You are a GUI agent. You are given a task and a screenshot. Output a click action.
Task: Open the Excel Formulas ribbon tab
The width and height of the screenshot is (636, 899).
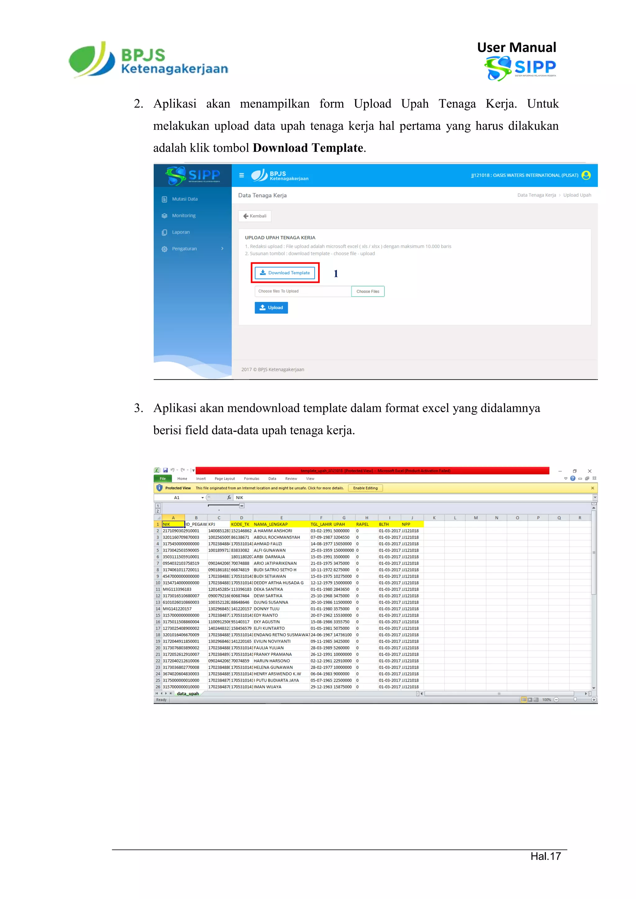pyautogui.click(x=252, y=478)
